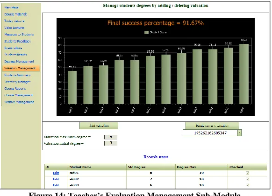Click the Student Score legend swatch
This screenshot has height=196, width=272.
(x=146, y=32)
